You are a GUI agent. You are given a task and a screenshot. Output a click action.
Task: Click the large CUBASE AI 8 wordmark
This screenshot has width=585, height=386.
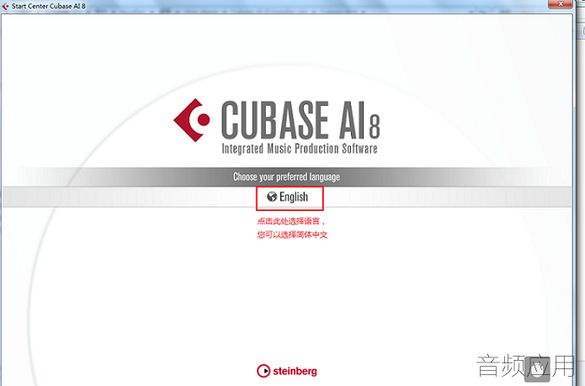coord(300,119)
